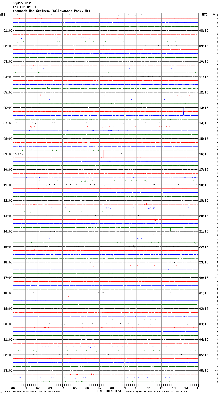Click the UTC time label 02:15
Image resolution: width=219 pixels, height=395 pixels.
[204, 309]
